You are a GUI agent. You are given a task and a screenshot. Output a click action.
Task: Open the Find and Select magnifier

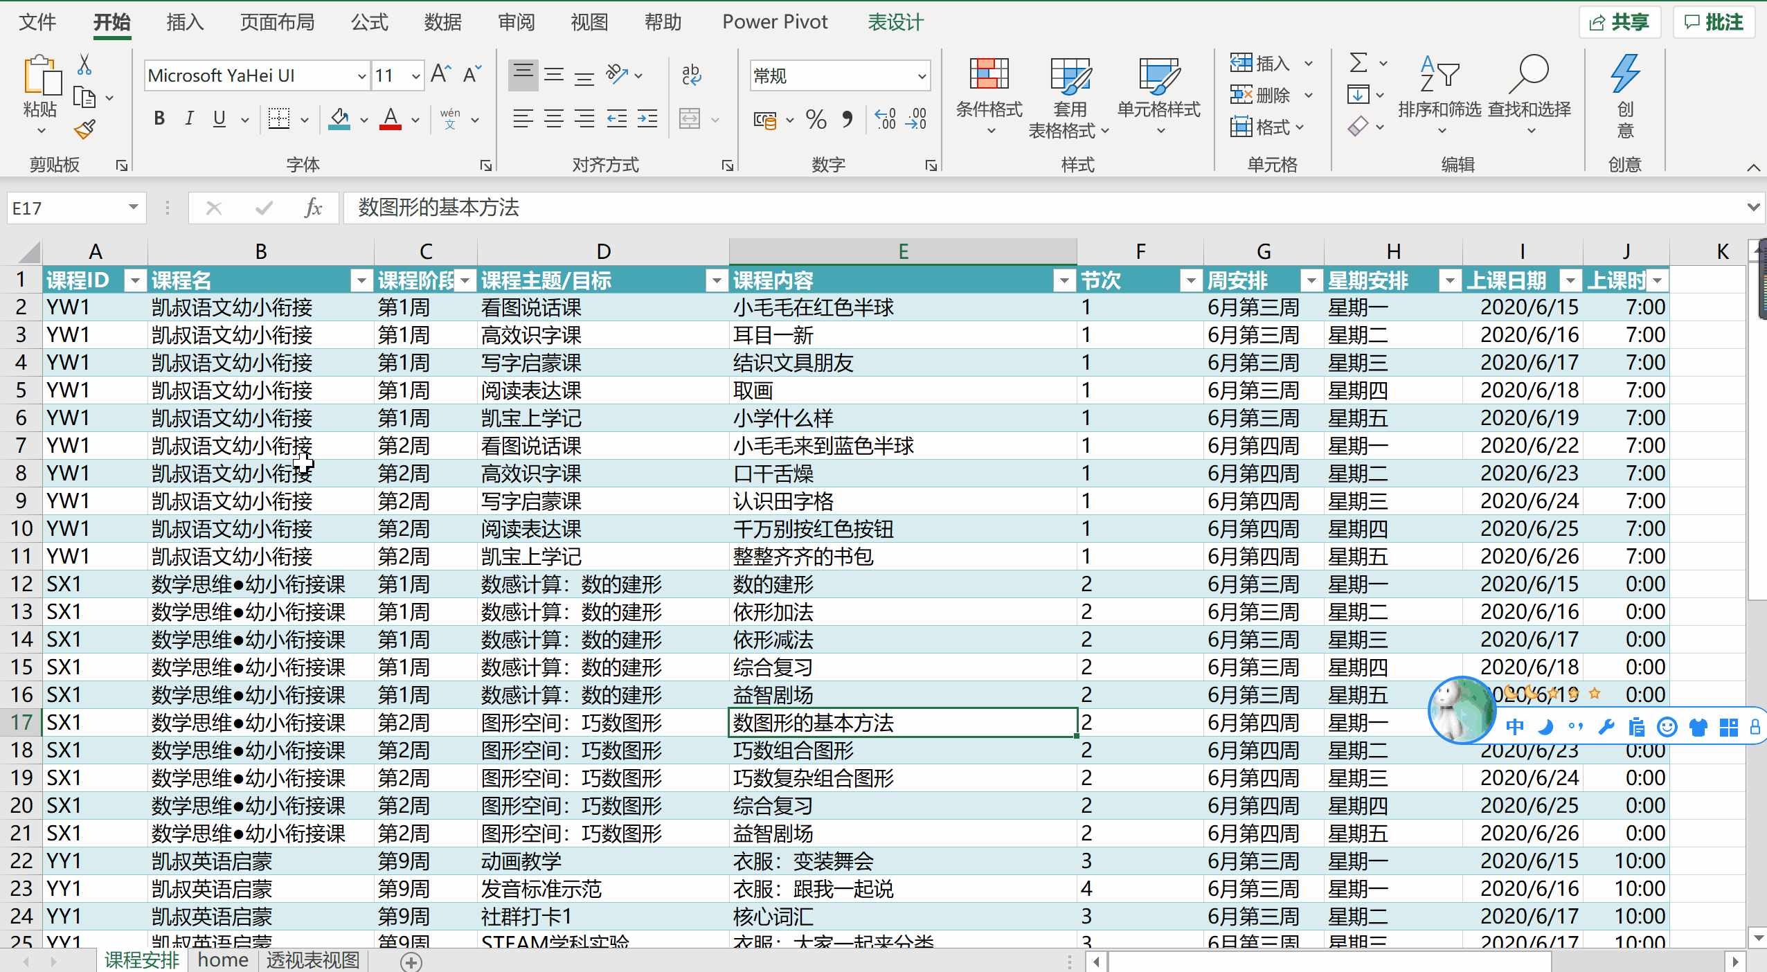click(x=1530, y=93)
